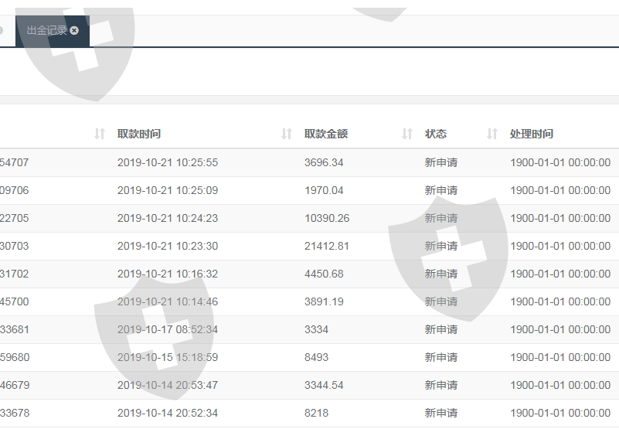Click amount 8218
Screen dimensions: 619x429
click(x=316, y=414)
